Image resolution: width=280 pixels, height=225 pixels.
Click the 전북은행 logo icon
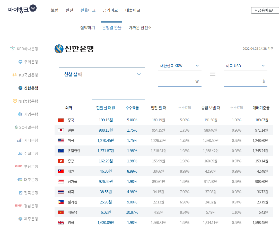[x=21, y=193]
